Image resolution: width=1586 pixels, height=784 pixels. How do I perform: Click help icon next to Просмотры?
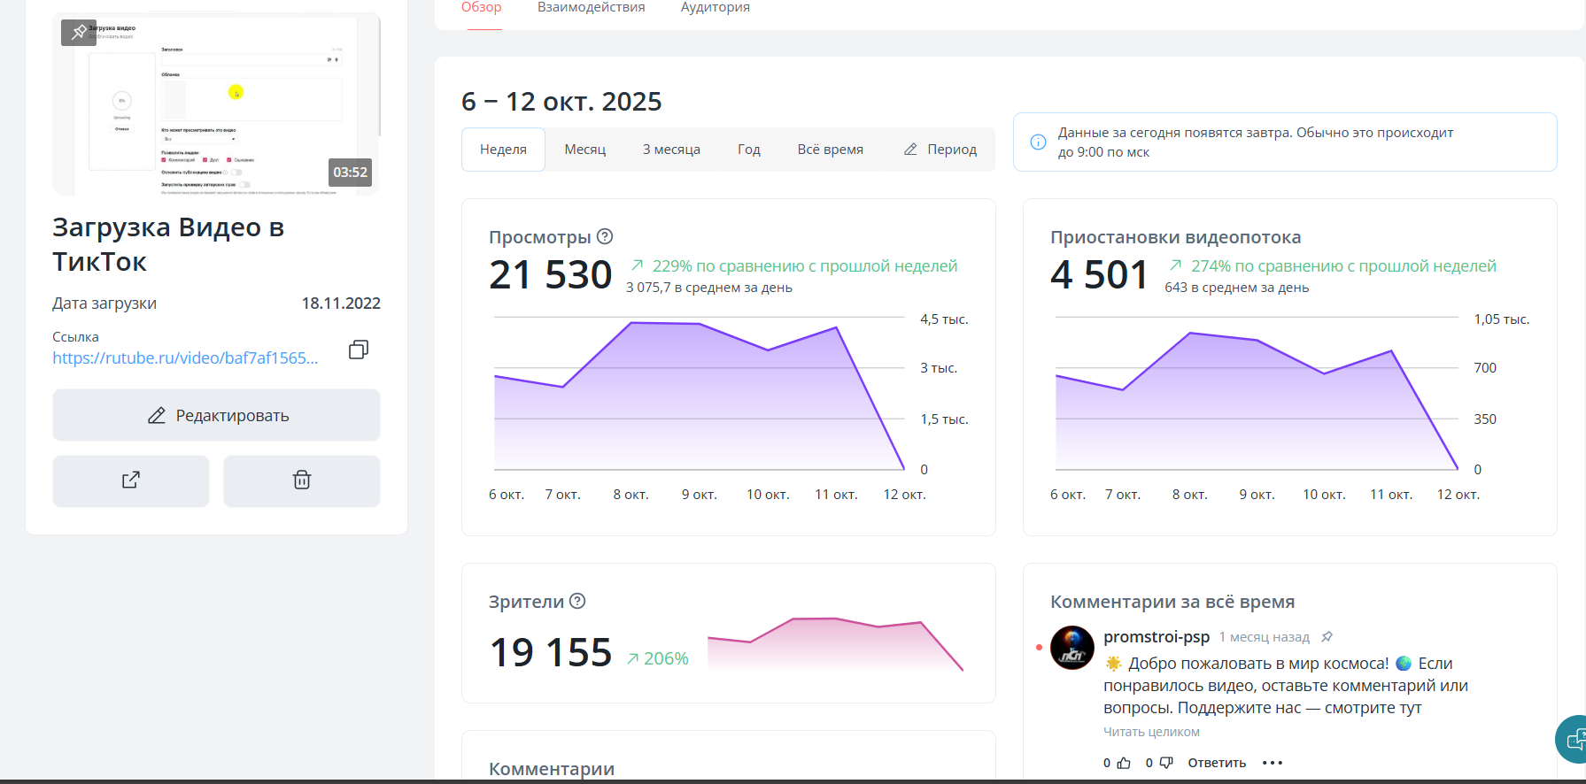tap(605, 236)
